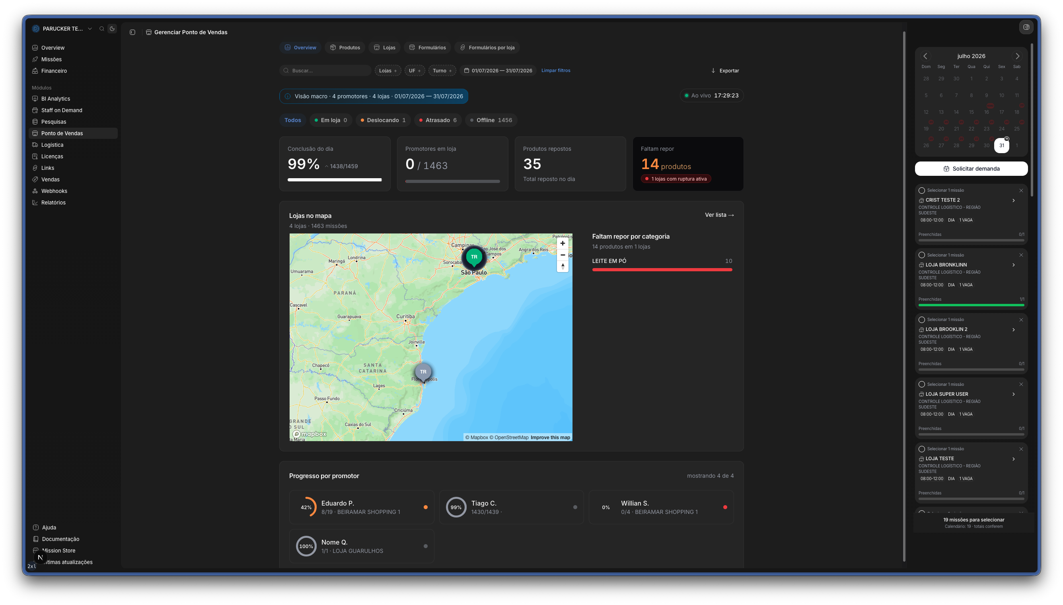Open the date range picker 01/07/2026

point(498,71)
